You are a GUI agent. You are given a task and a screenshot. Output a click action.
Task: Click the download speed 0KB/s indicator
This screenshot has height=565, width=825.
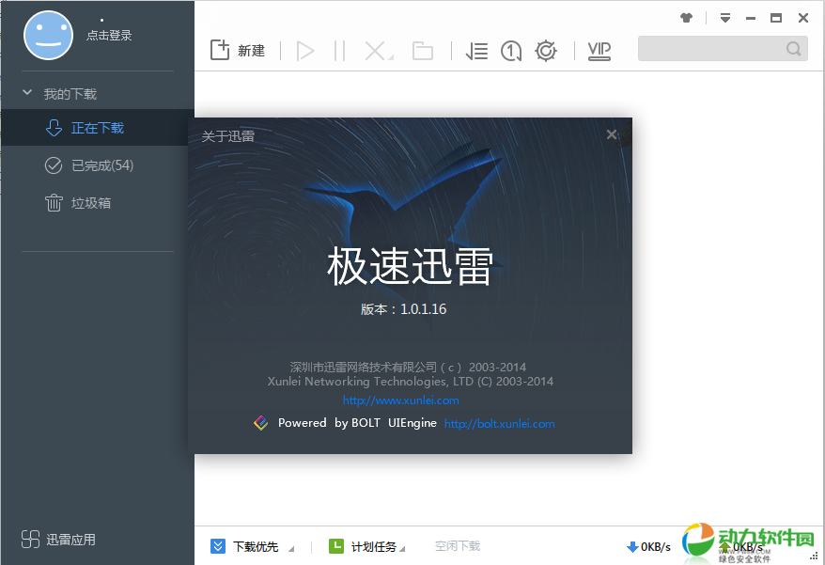648,547
